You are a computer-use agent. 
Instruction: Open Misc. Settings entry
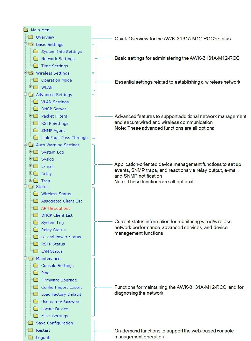click(x=55, y=316)
